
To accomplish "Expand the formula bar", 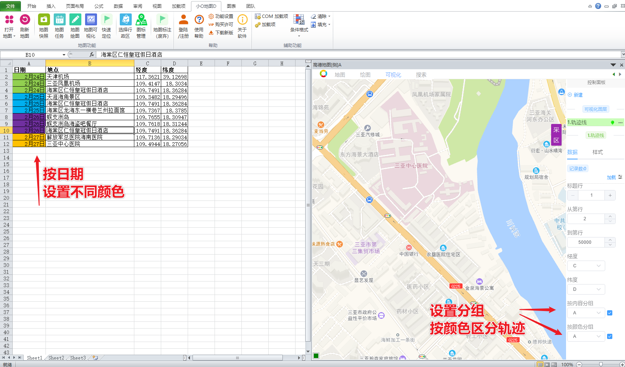I will [623, 55].
